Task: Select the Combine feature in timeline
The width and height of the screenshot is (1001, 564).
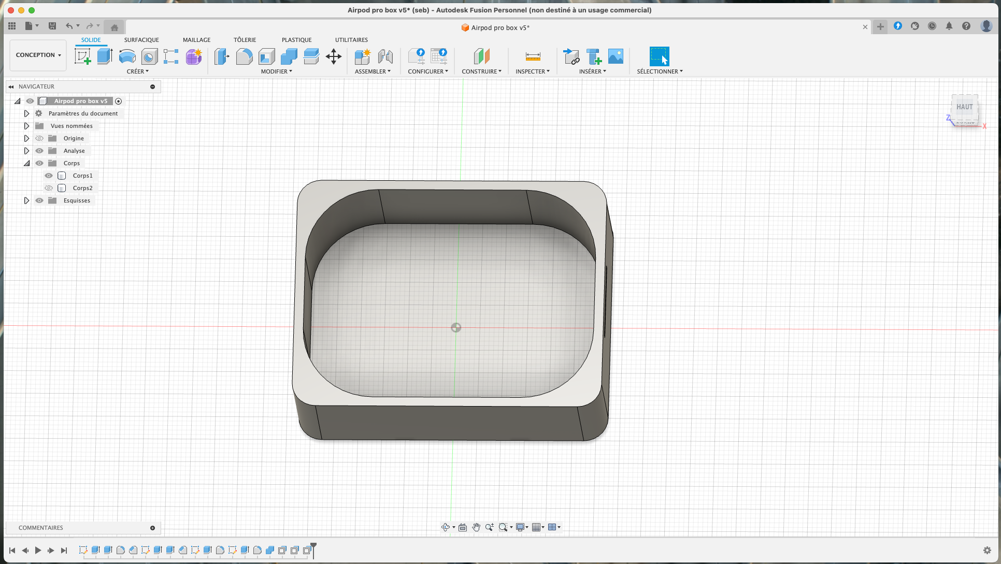Action: click(x=270, y=550)
